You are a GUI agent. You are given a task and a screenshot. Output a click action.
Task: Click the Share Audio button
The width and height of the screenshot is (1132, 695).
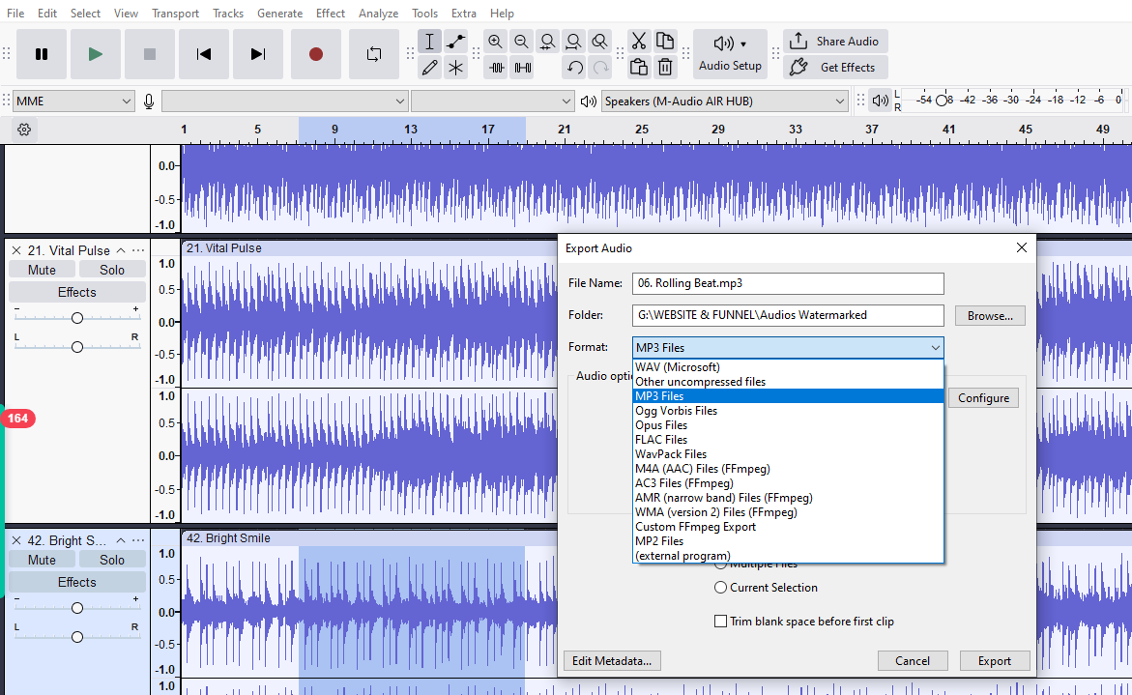pos(835,42)
